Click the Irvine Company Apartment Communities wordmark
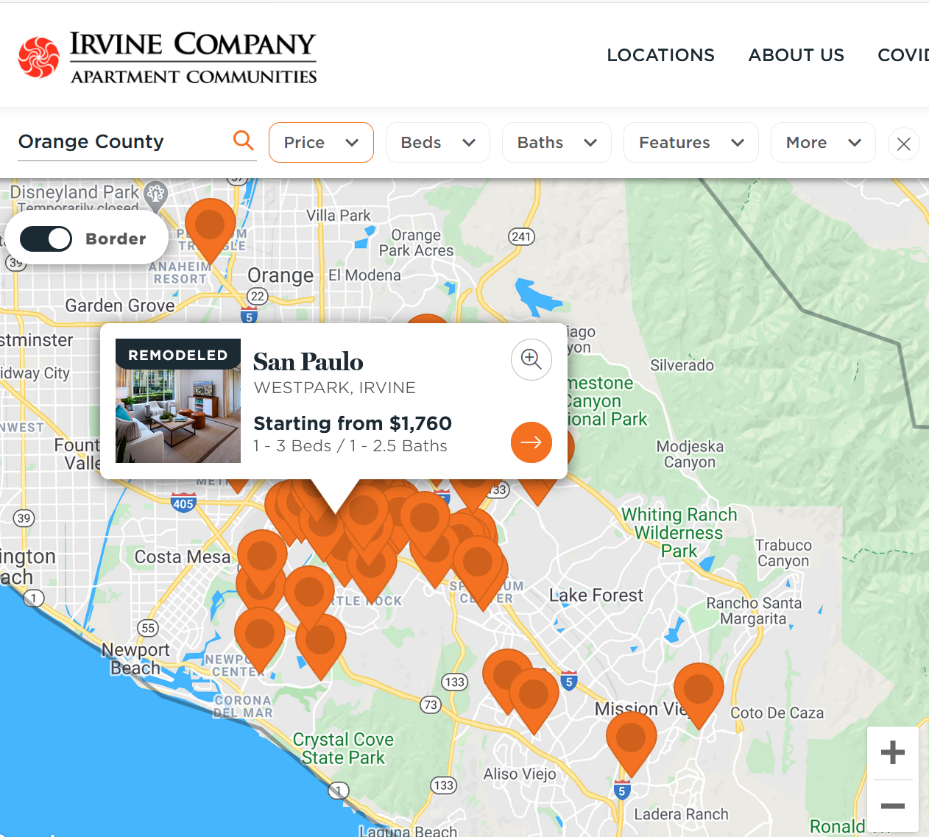 pos(194,57)
